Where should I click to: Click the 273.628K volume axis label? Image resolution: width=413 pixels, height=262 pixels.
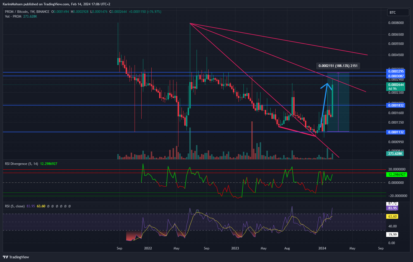pos(395,154)
